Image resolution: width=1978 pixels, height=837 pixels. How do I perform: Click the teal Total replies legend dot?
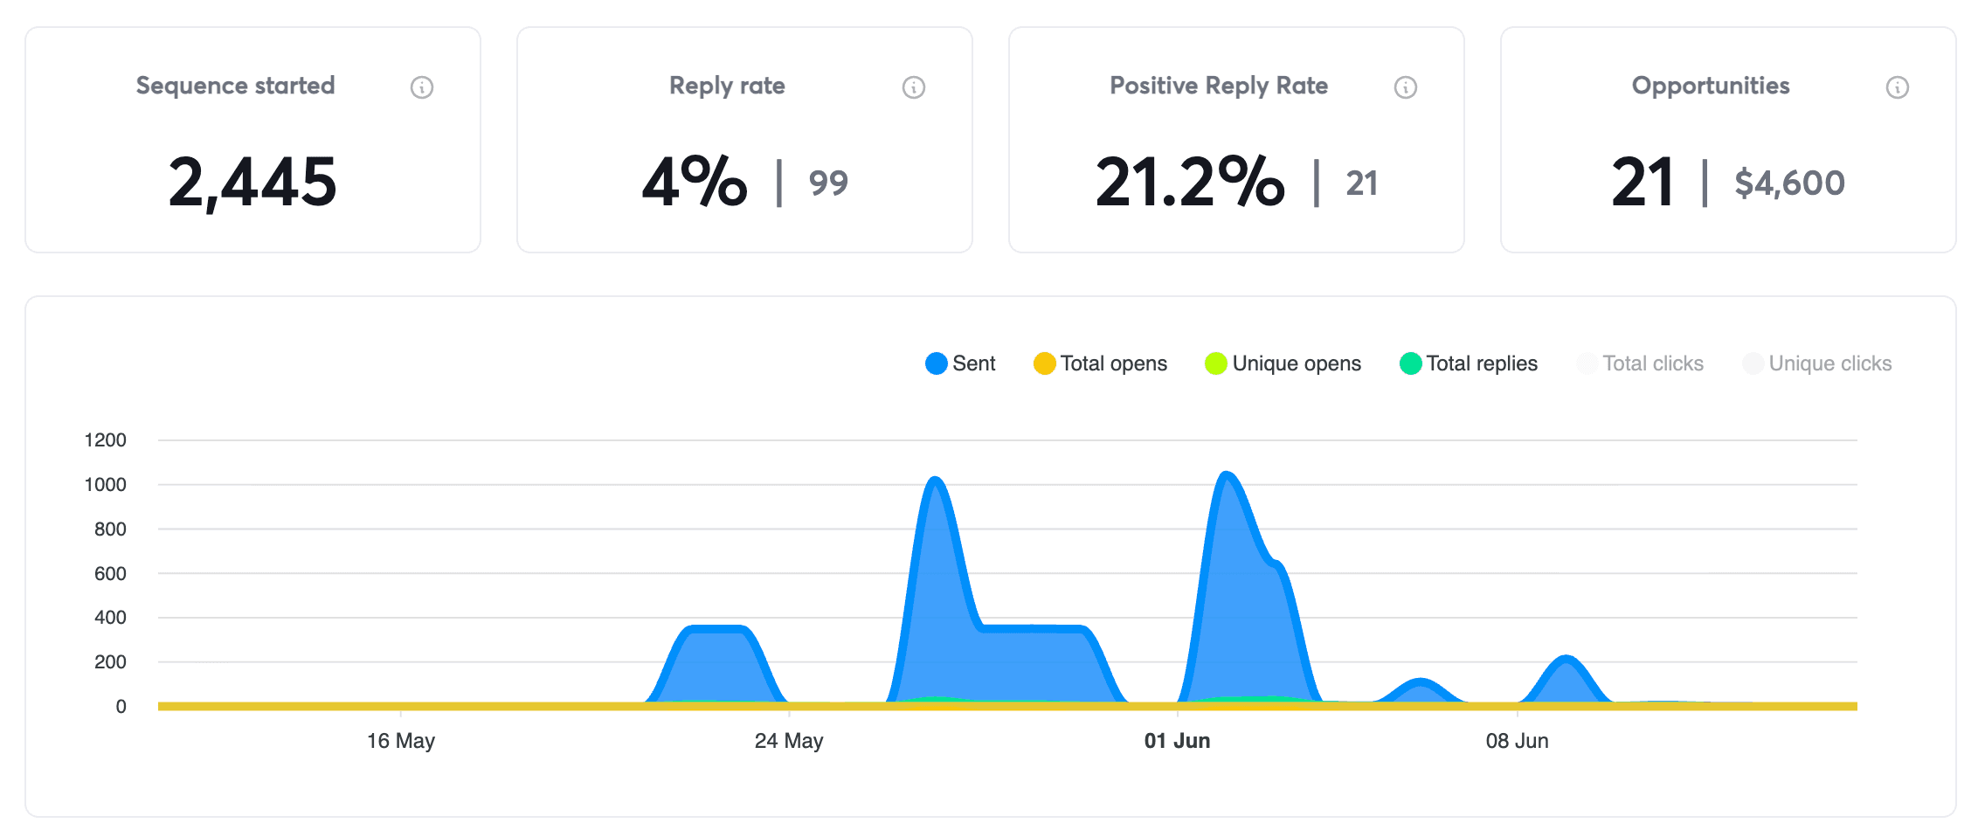tap(1409, 363)
